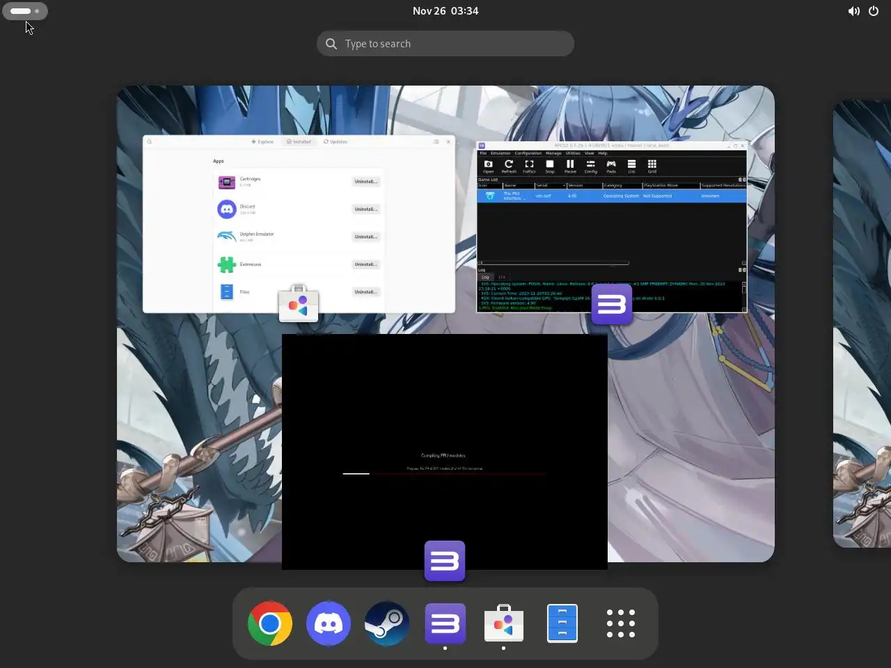Launch Discord from the dock
Viewport: 891px width, 668px height.
pyautogui.click(x=329, y=623)
